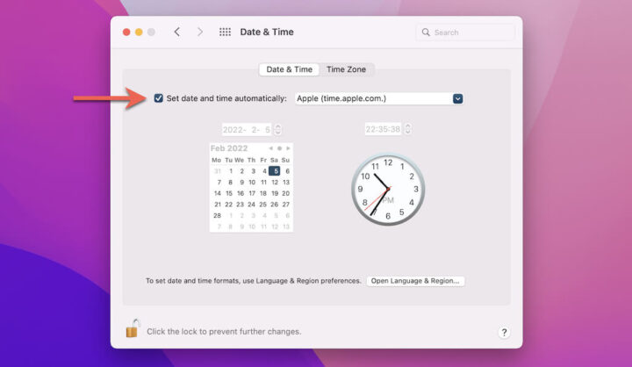
Task: Click the magnifying glass search icon
Action: coord(426,32)
